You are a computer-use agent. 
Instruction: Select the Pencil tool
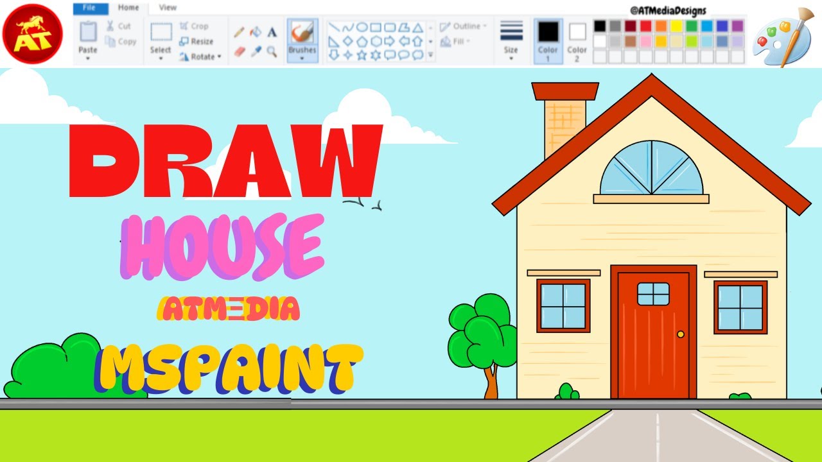point(238,32)
